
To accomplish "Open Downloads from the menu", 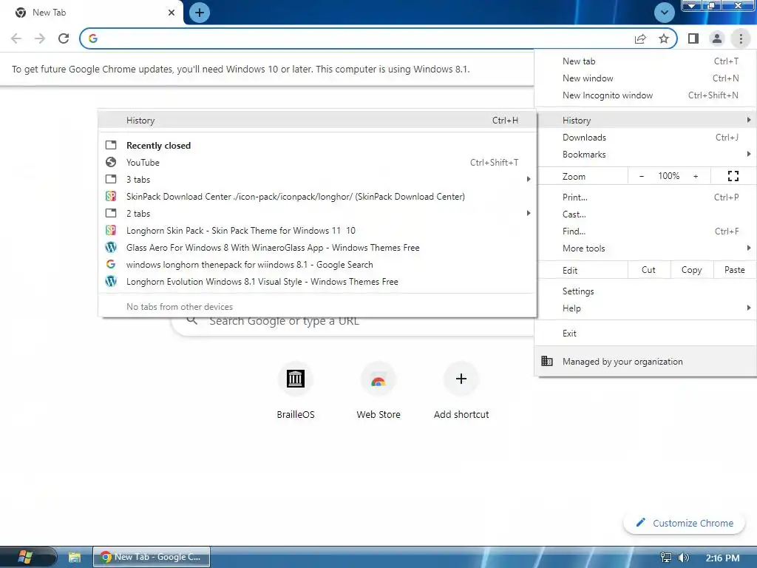I will [645, 137].
